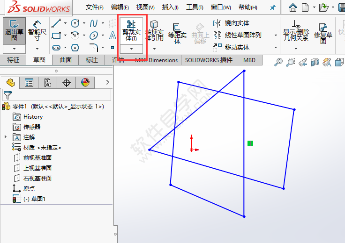Click Previous View icon
This screenshot has height=243, width=345.
(303, 62)
